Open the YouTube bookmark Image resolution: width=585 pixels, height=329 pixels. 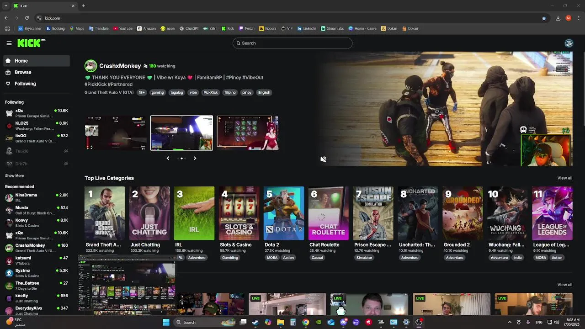pyautogui.click(x=122, y=28)
